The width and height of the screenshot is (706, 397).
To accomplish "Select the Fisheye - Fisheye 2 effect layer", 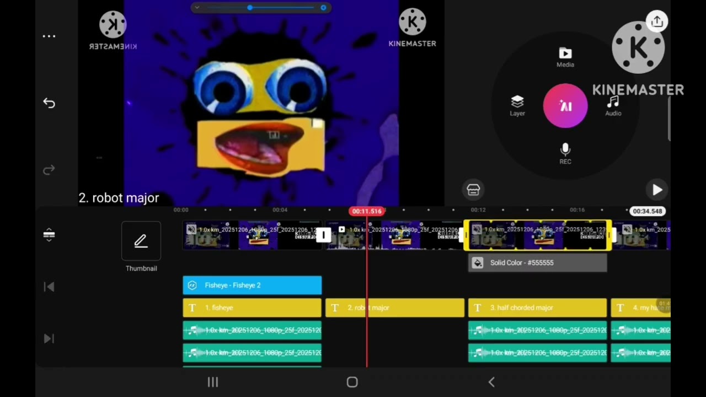I will point(252,285).
